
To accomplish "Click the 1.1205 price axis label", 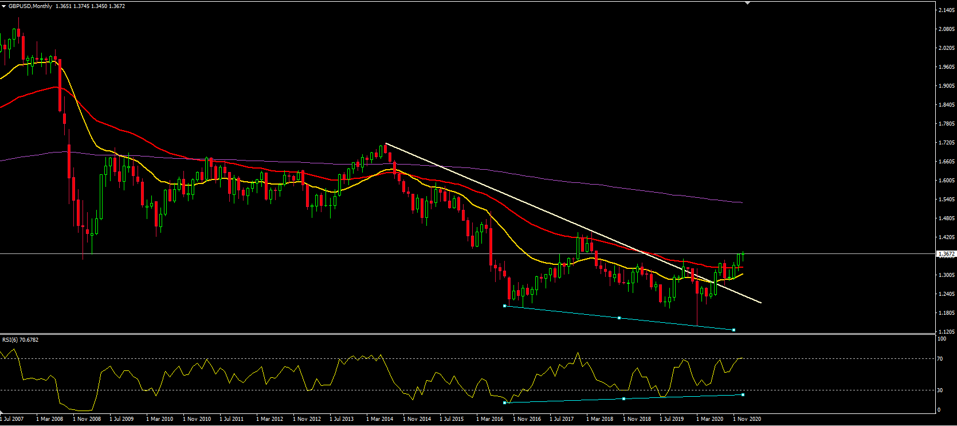I will coord(947,332).
